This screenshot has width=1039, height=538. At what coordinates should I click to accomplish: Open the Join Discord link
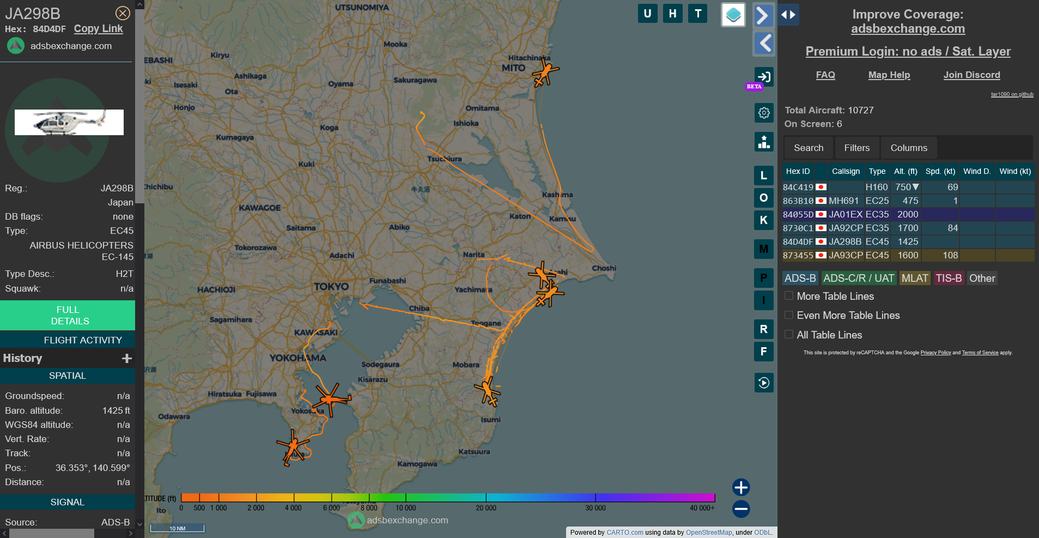coord(972,75)
